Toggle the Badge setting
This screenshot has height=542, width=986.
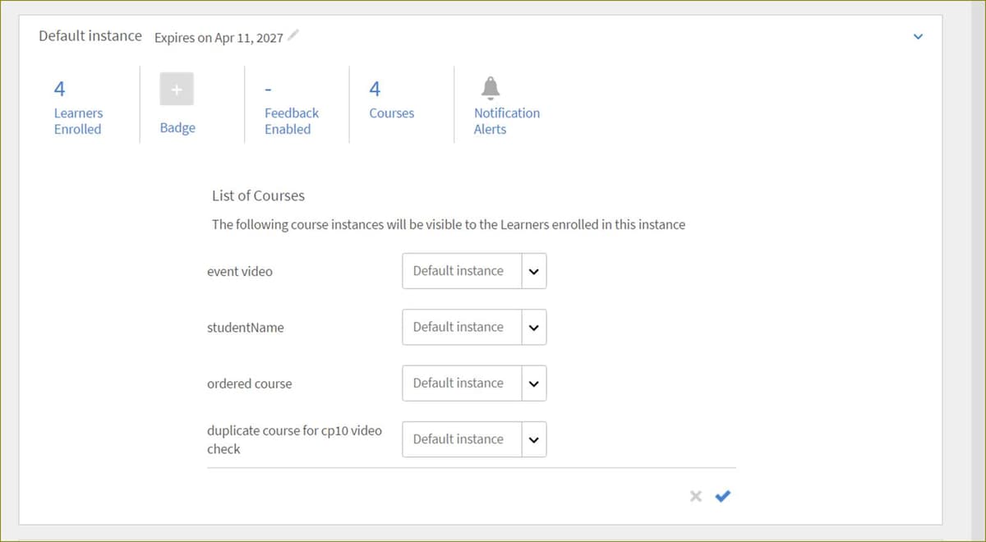(x=177, y=104)
